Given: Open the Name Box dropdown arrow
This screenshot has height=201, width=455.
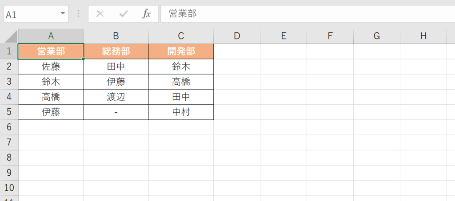Looking at the screenshot, I should [63, 14].
